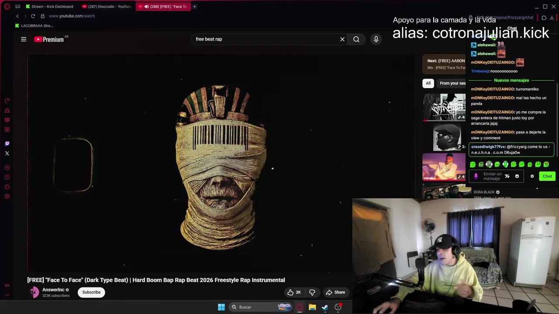Image resolution: width=559 pixels, height=314 pixels.
Task: Click the Buscar taskbar search box
Action: click(x=261, y=307)
